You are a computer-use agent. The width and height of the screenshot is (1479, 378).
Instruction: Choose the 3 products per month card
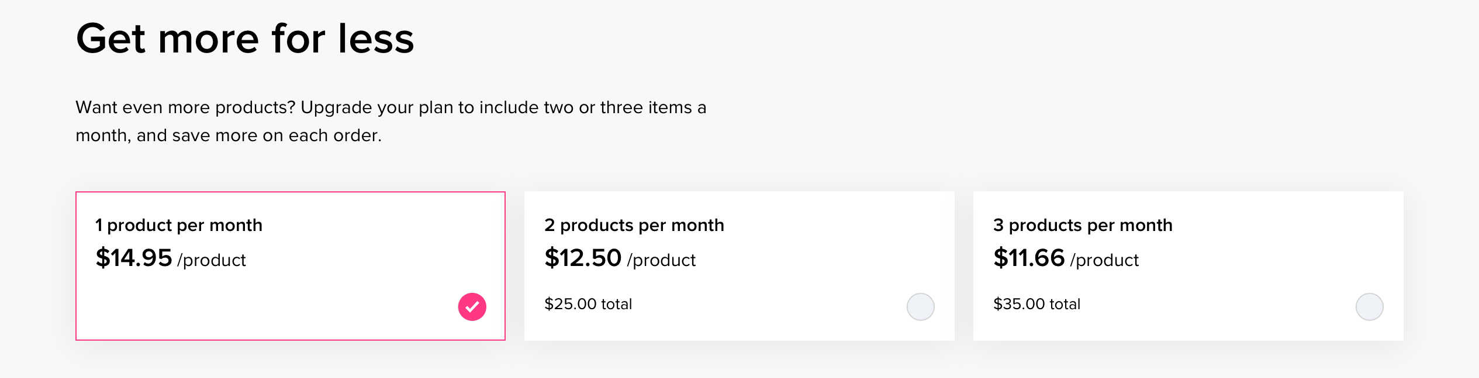1188,266
